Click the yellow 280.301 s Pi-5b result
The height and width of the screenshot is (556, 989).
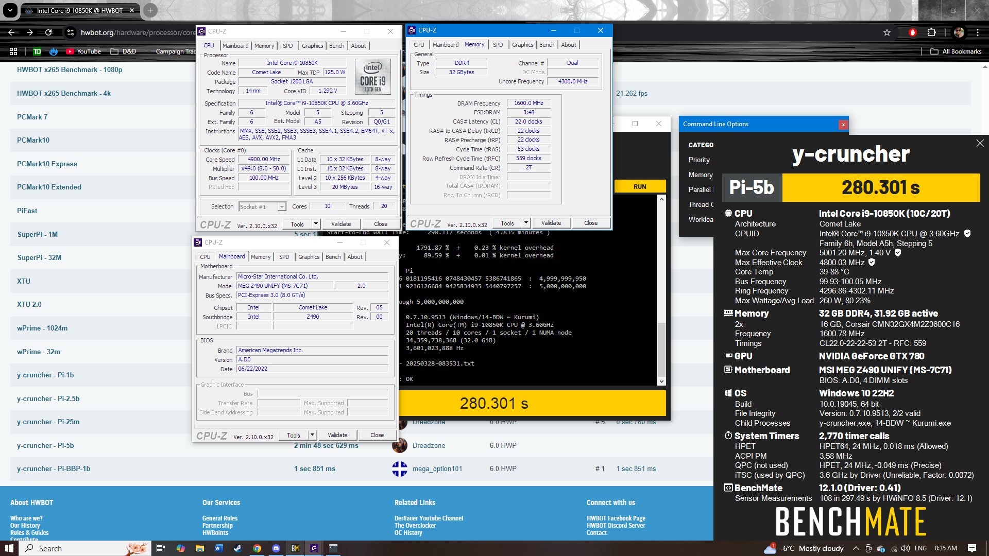pyautogui.click(x=881, y=187)
